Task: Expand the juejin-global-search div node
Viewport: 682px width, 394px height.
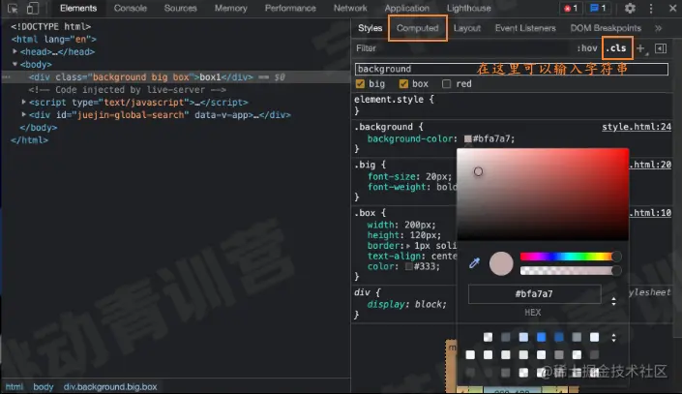Action: pos(24,114)
